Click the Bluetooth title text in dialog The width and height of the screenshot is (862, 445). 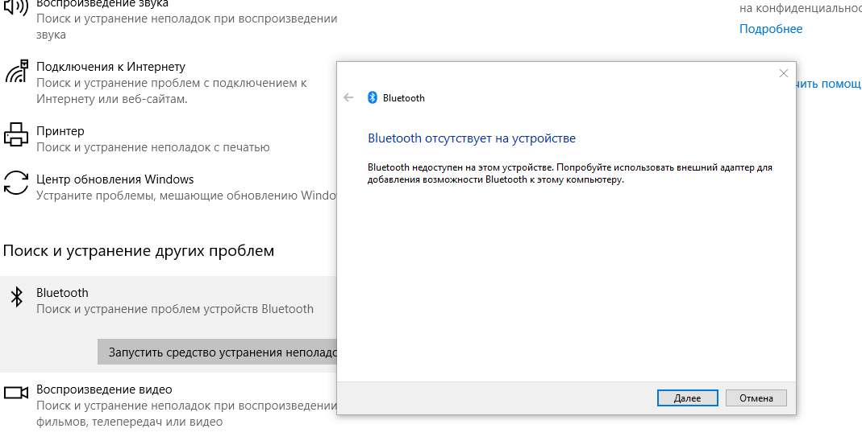tap(403, 98)
